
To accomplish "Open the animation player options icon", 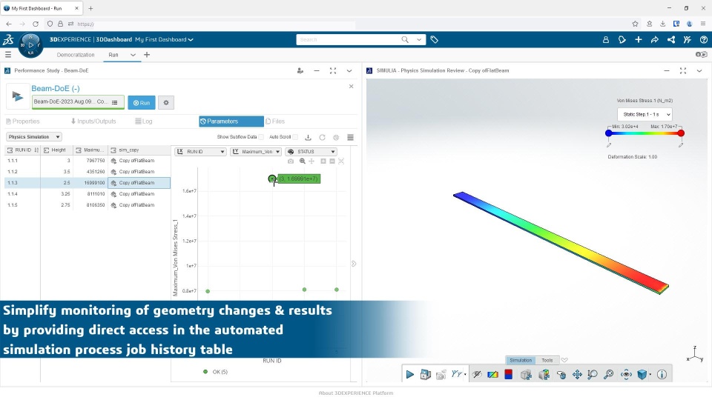I will (x=426, y=375).
